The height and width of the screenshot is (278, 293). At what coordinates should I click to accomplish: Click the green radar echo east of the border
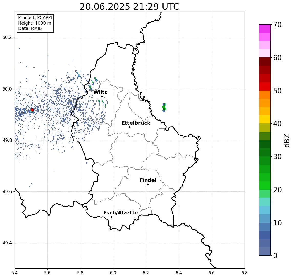164,107
